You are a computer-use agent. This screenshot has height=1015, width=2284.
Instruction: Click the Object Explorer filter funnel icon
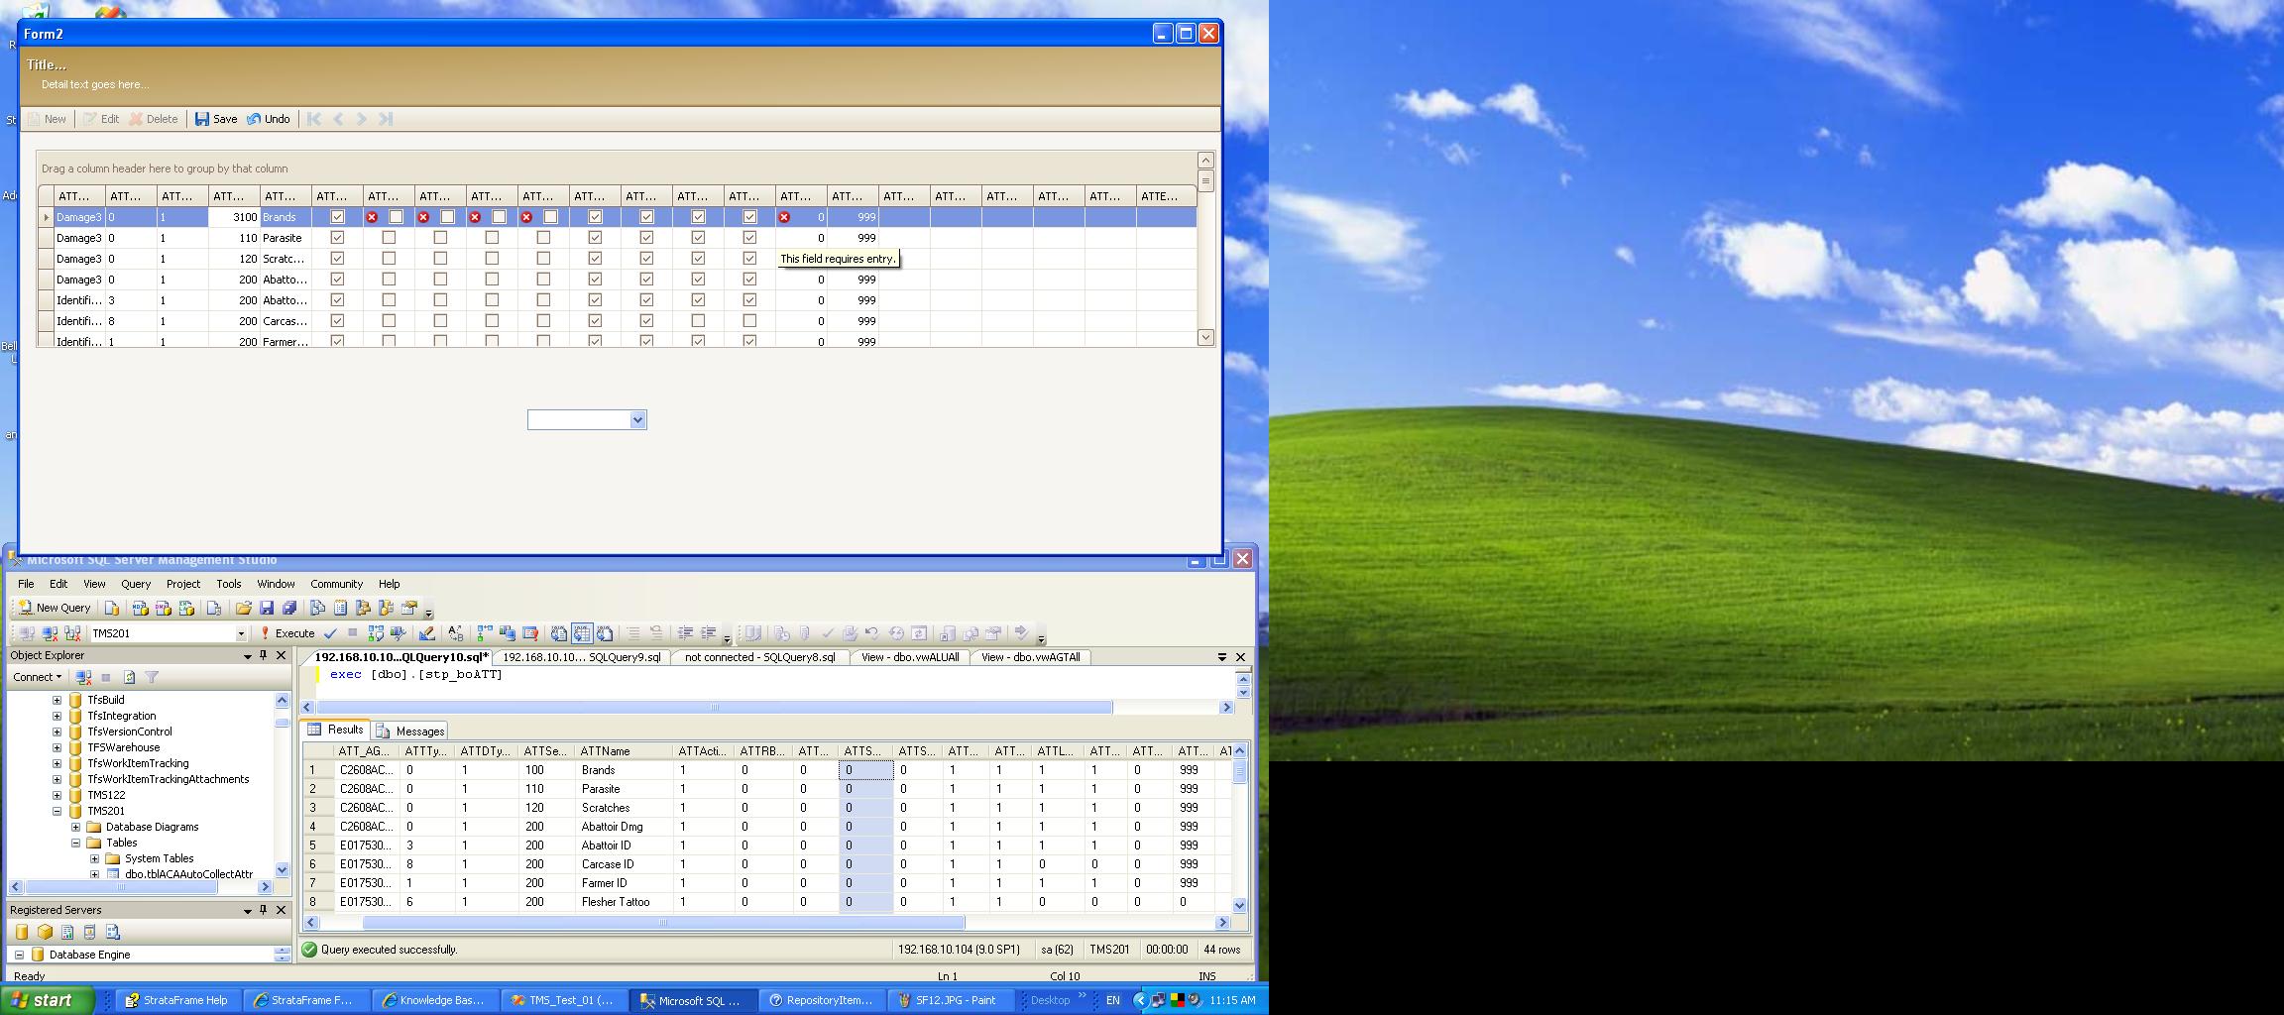(152, 677)
